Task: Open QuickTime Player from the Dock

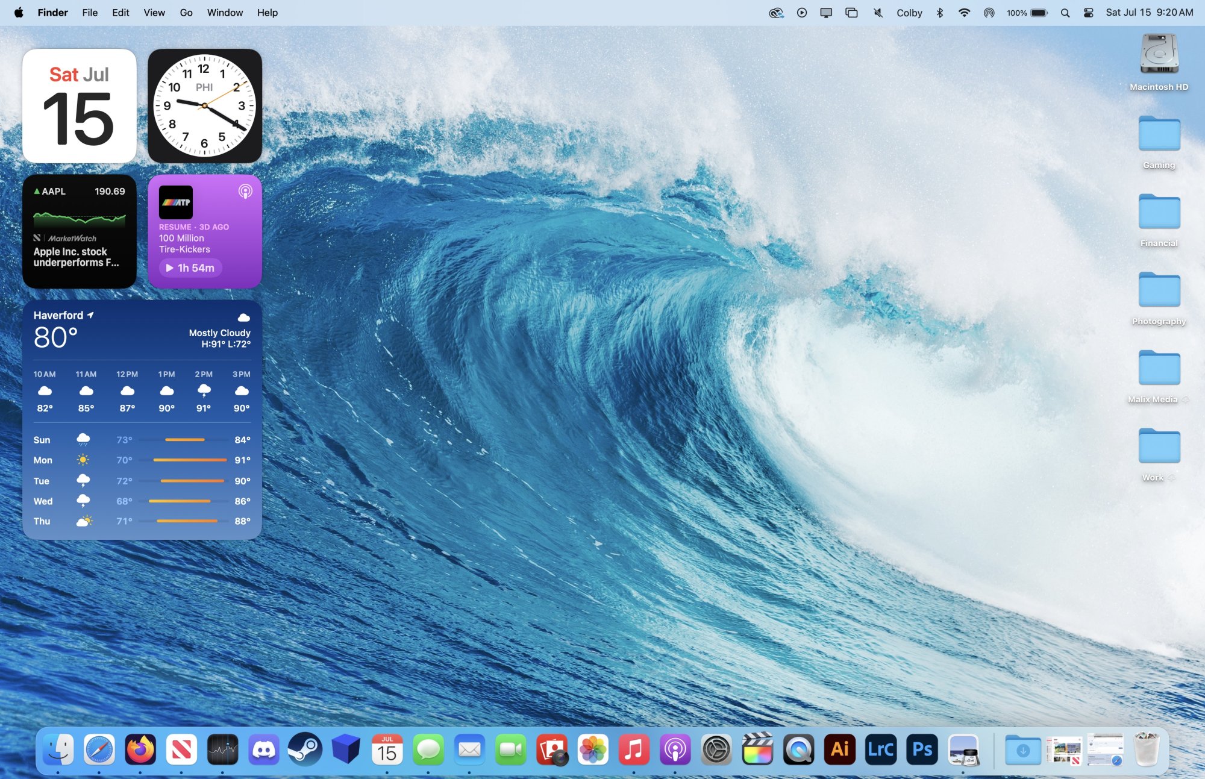Action: click(798, 749)
